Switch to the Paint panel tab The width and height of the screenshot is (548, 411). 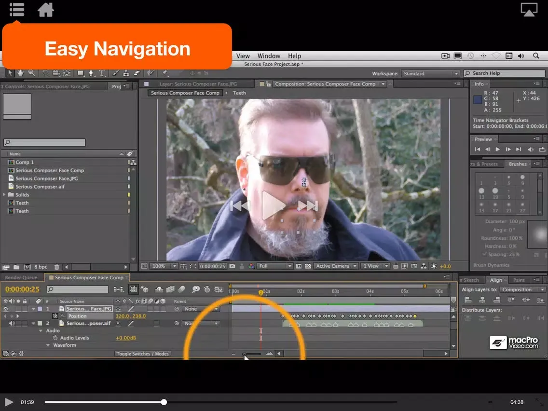pos(519,280)
